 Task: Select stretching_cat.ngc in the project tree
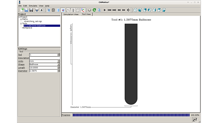33,21
